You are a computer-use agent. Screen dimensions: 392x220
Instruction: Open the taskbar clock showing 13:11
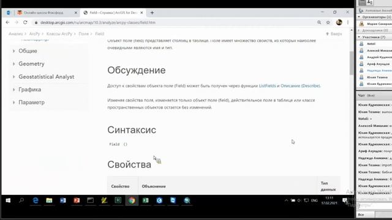[330, 200]
